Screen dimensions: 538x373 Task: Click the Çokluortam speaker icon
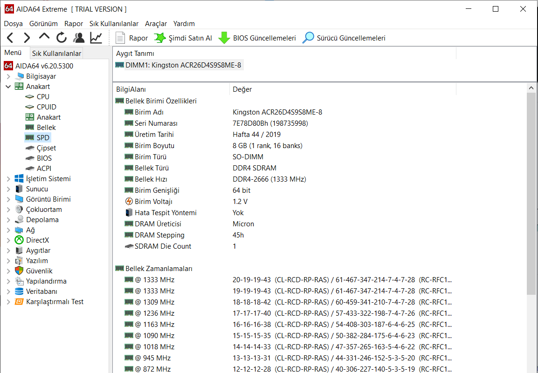click(19, 210)
